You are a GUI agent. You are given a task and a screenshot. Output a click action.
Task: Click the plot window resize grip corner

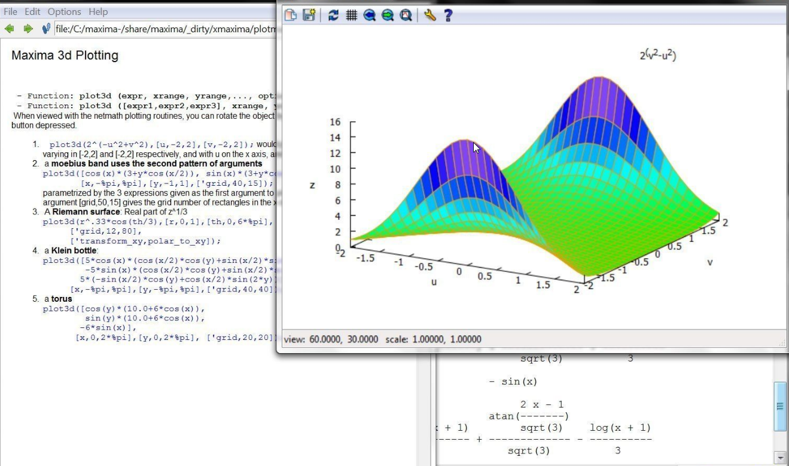click(782, 342)
